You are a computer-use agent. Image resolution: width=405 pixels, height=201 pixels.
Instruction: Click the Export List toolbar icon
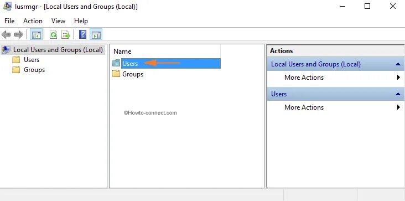pos(66,34)
